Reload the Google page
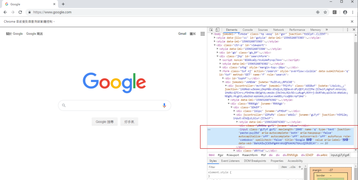Image resolution: width=358 pixels, height=180 pixels. (x=20, y=12)
